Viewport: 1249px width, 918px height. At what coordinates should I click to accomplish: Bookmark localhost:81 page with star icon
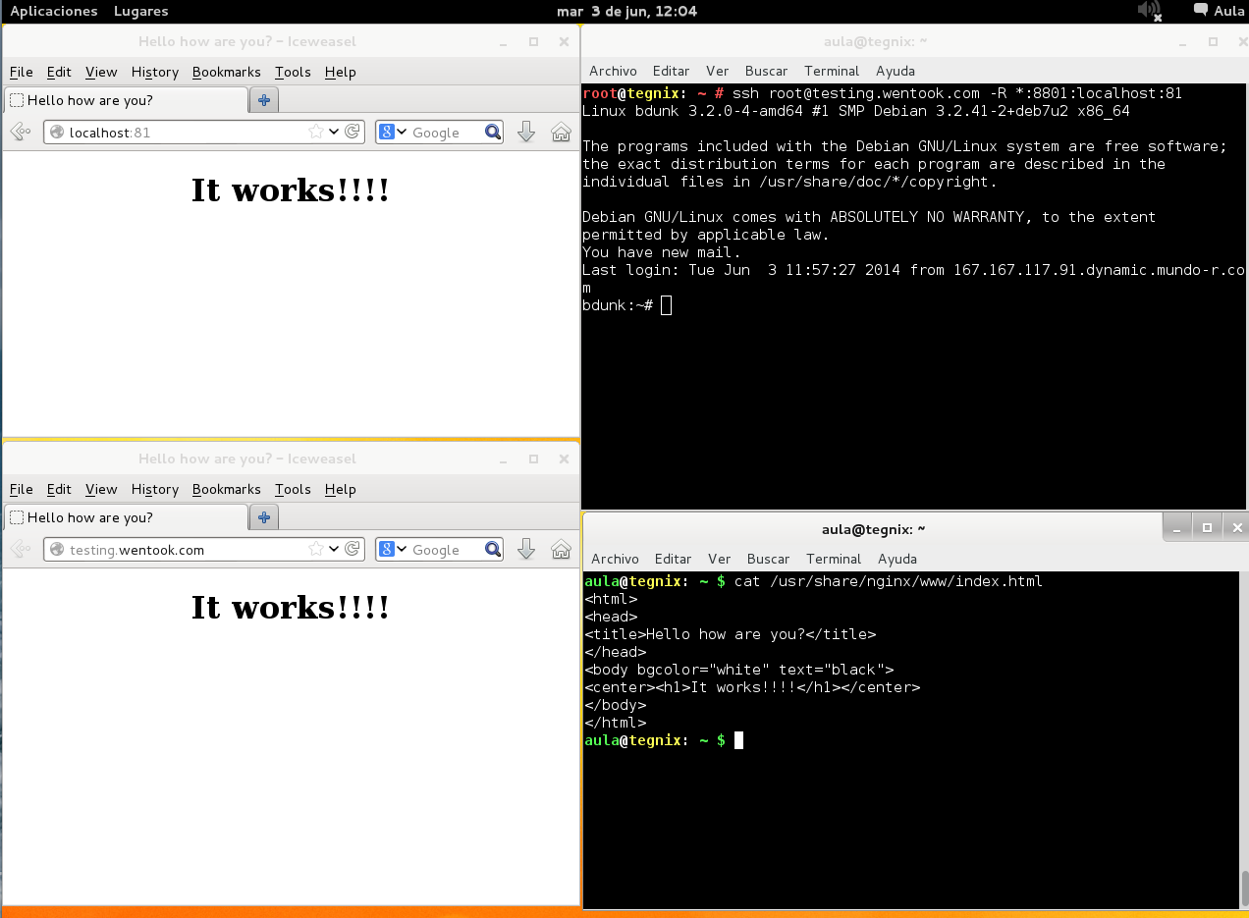[316, 133]
